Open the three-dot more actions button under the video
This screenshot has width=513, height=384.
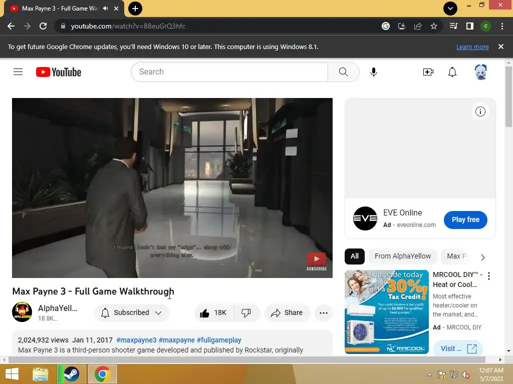point(324,313)
